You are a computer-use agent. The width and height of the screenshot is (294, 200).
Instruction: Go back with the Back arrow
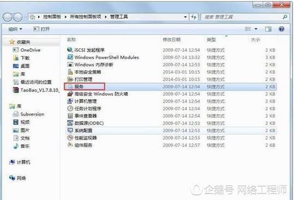8,17
